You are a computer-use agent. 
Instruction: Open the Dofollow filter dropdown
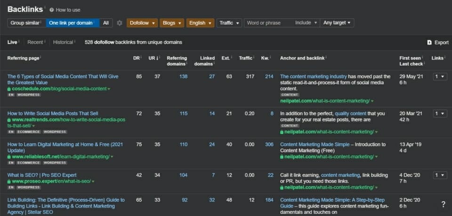point(142,23)
